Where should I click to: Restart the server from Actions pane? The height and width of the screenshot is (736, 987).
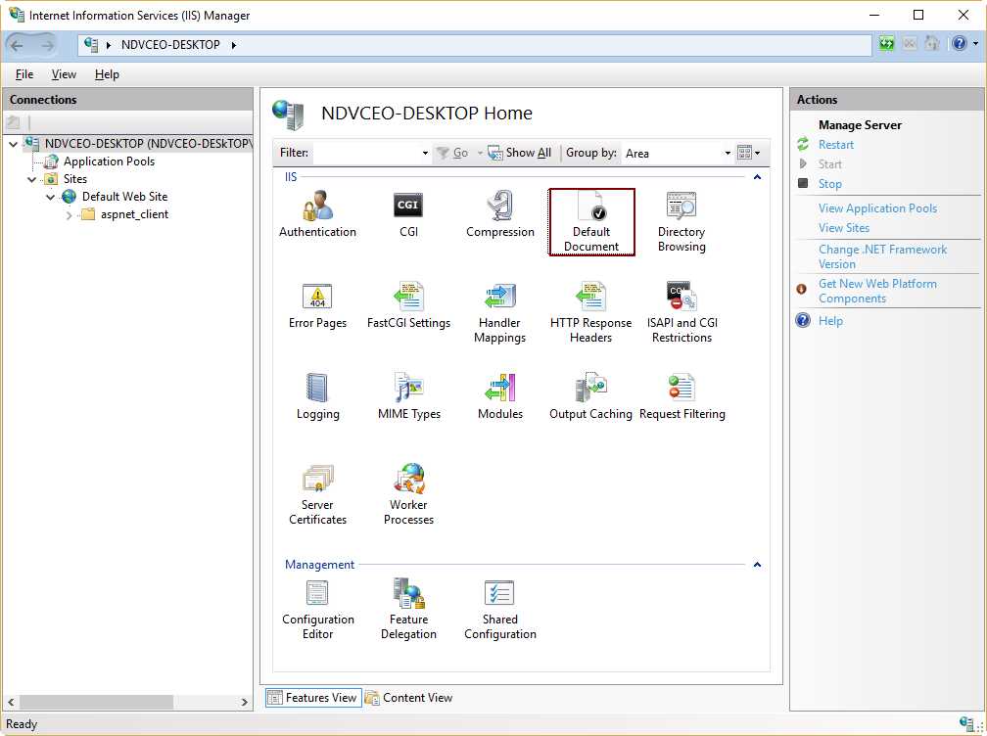point(836,144)
